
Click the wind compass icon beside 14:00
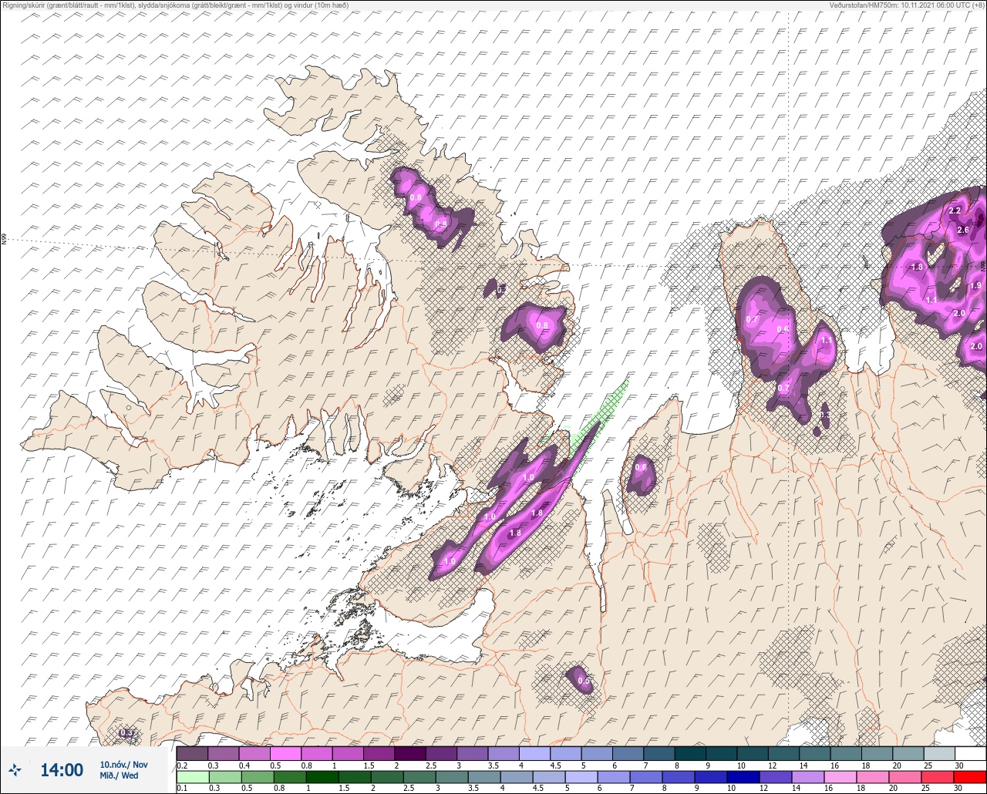click(15, 769)
